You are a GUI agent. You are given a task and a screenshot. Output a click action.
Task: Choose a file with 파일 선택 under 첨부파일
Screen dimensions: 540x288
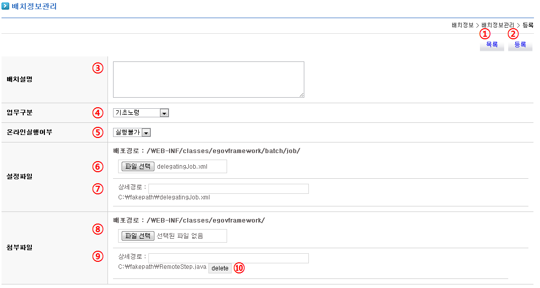(x=138, y=236)
